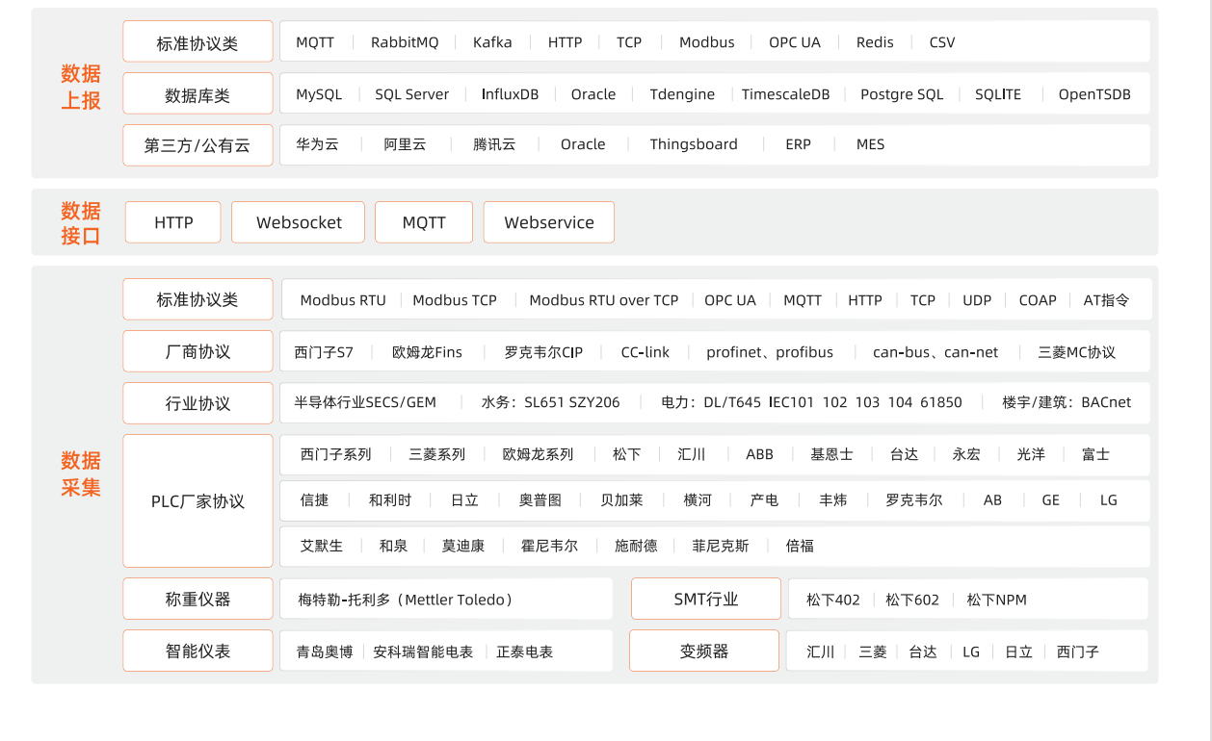Click the 标准协议类 box under 数据采集
Image resolution: width=1212 pixels, height=741 pixels.
(x=198, y=299)
